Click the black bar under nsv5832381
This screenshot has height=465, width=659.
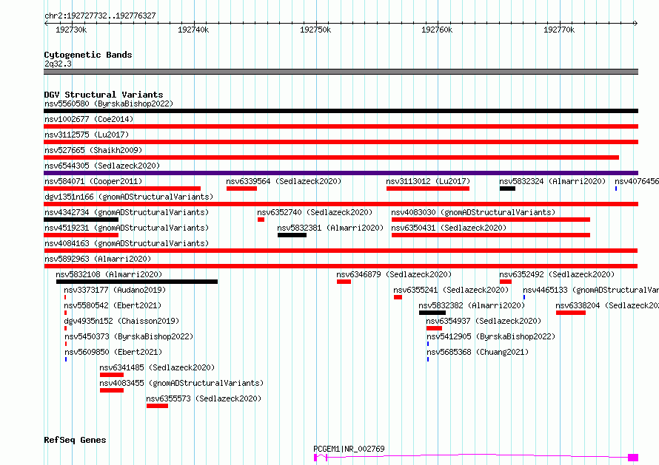click(292, 235)
